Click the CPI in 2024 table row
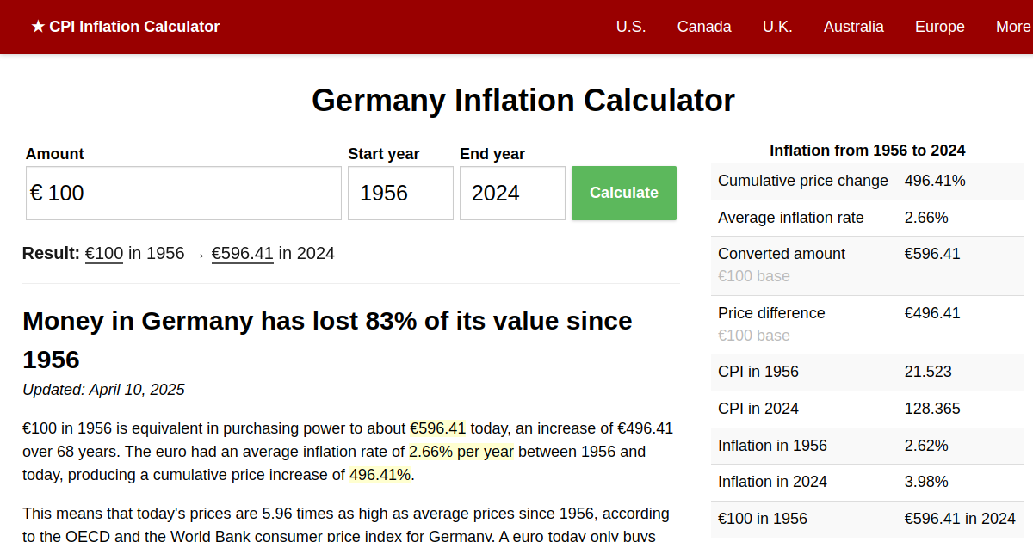 pyautogui.click(x=867, y=410)
